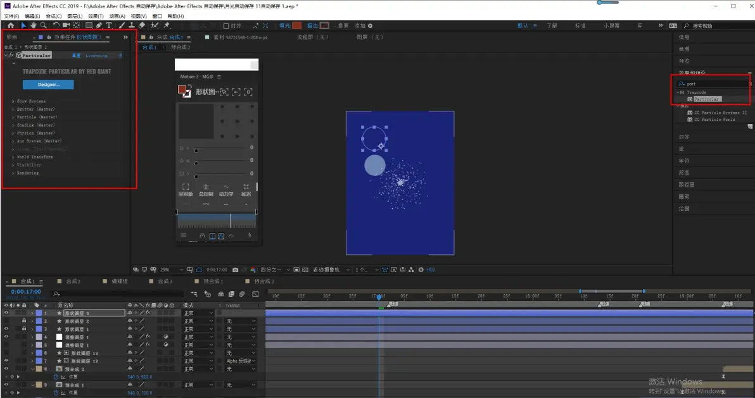Click the timeline layer search field
This screenshot has height=398, width=755.
(118, 294)
